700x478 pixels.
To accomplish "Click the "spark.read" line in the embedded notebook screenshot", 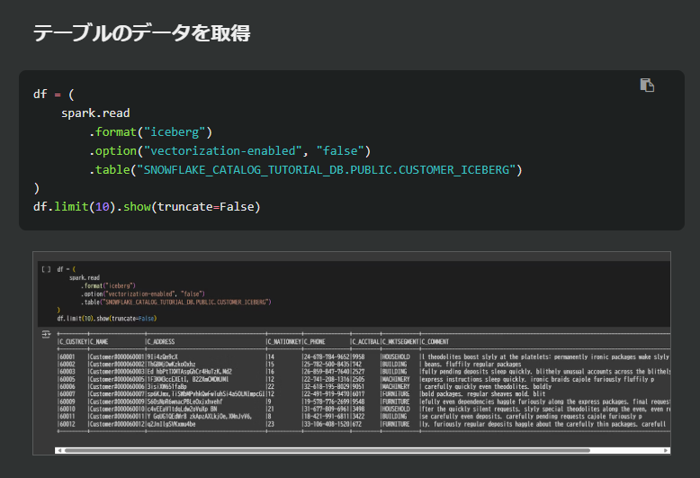I will click(85, 277).
